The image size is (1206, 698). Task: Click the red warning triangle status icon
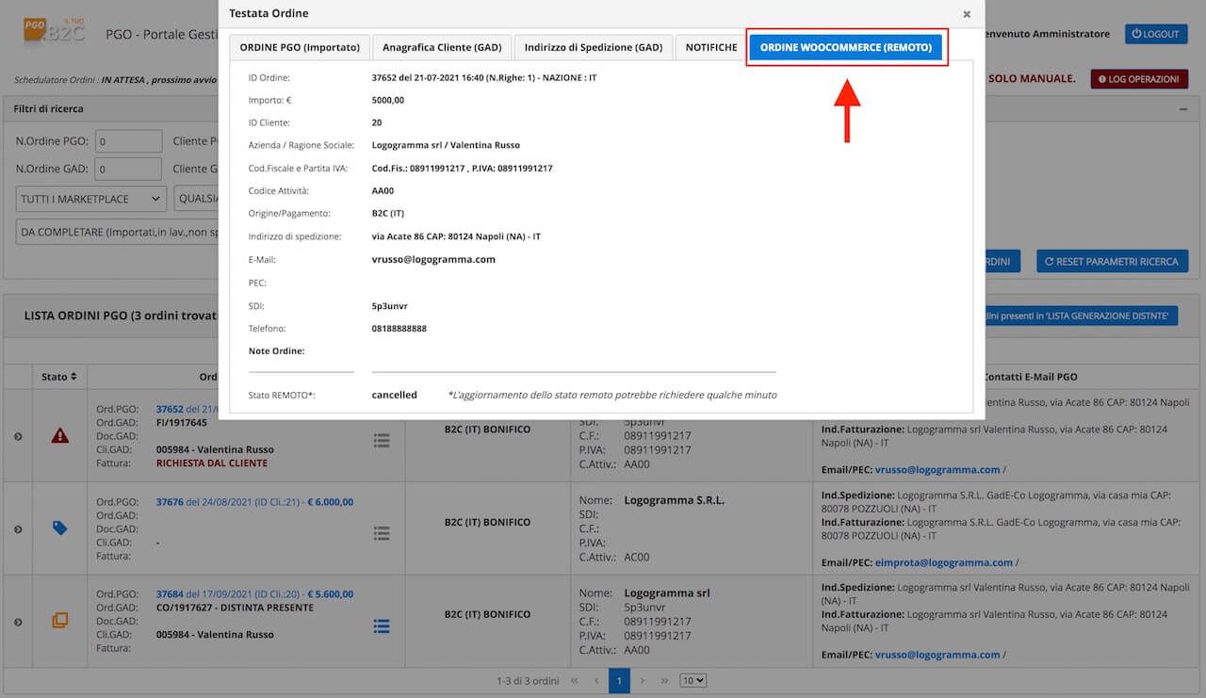[60, 435]
